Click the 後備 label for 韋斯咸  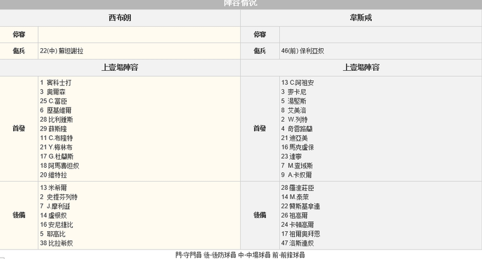pos(260,215)
